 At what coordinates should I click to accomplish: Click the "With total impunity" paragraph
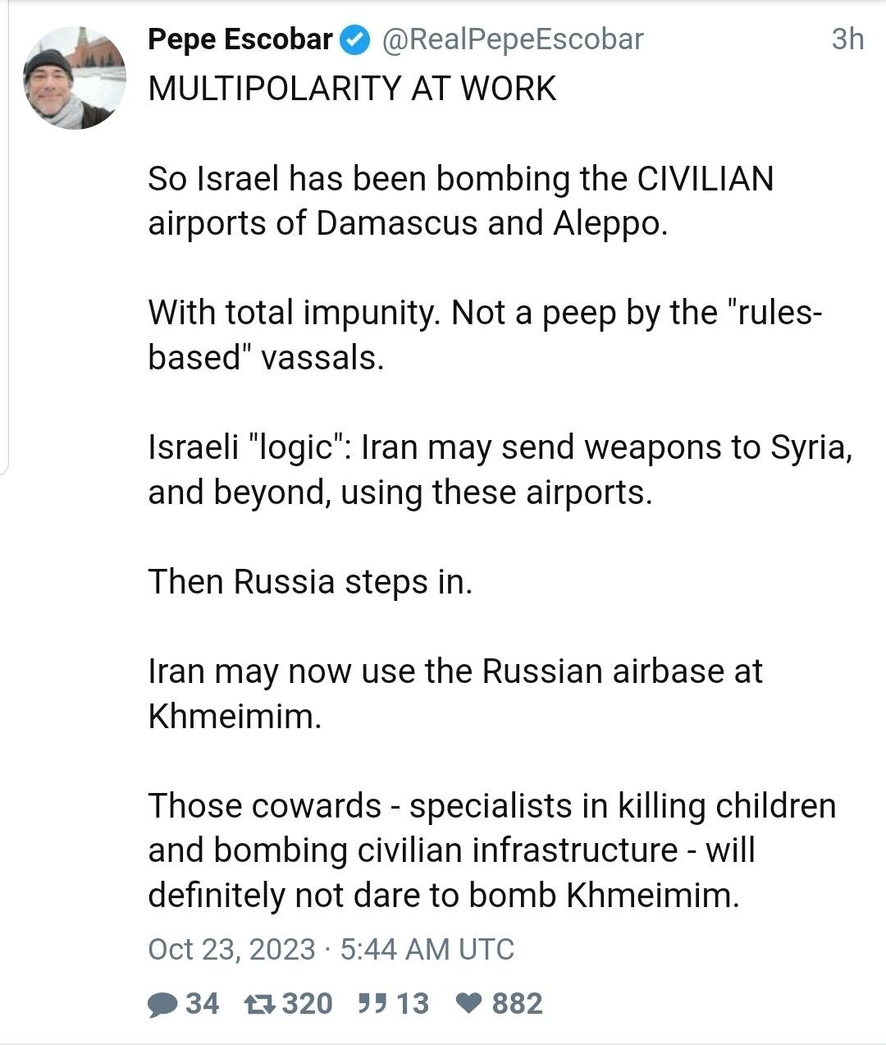484,335
